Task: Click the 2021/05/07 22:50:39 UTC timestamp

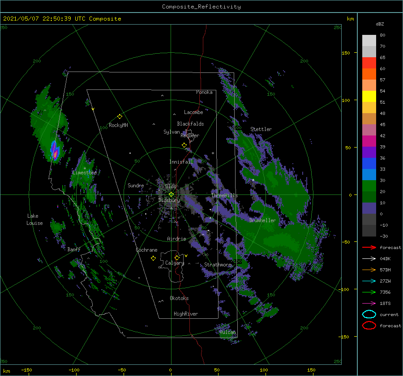Action: pyautogui.click(x=44, y=19)
